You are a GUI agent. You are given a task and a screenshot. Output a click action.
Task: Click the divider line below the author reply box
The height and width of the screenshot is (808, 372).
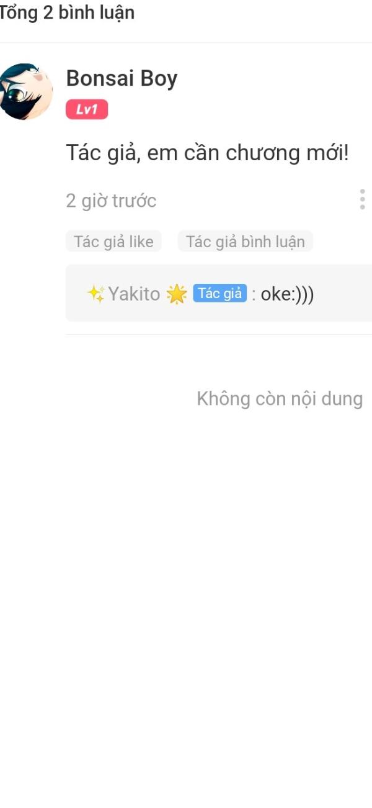click(x=219, y=334)
